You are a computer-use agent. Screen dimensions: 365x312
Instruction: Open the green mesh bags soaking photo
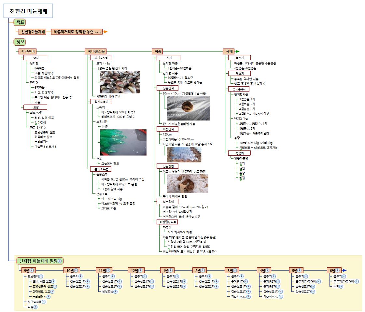[x=123, y=142]
